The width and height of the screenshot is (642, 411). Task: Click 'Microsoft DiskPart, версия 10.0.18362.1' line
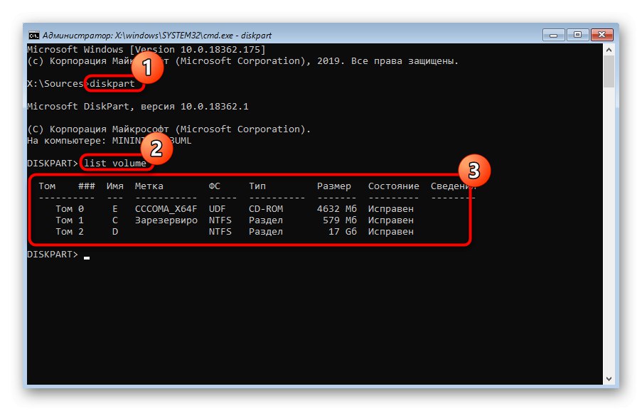tap(138, 107)
